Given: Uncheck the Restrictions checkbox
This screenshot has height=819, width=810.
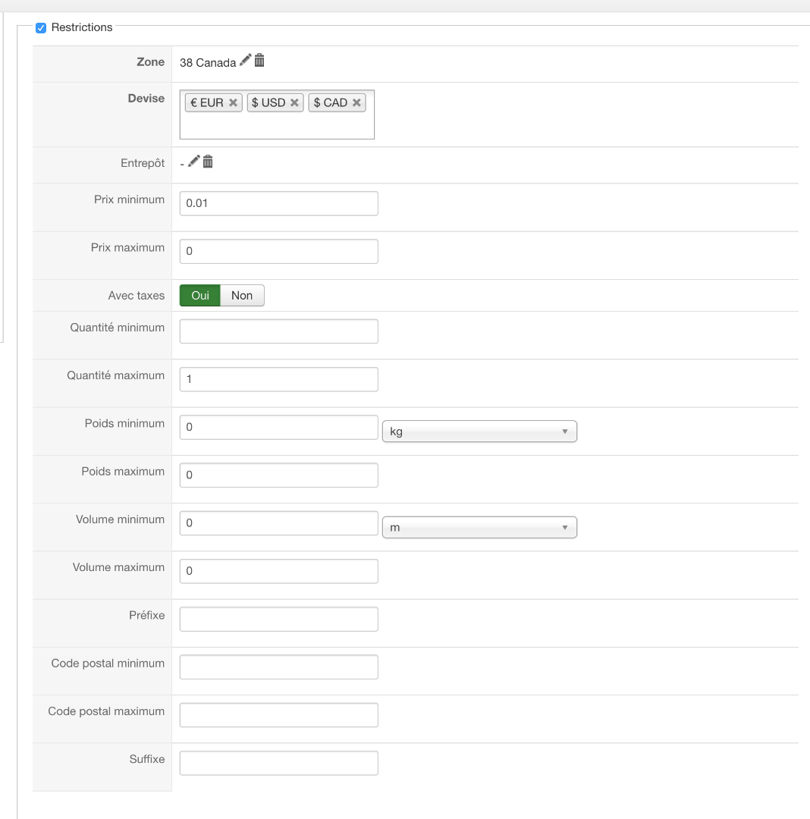Looking at the screenshot, I should (41, 28).
